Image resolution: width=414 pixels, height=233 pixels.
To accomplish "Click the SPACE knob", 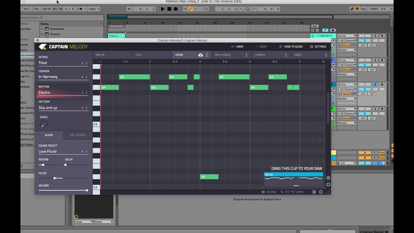I will click(44, 124).
